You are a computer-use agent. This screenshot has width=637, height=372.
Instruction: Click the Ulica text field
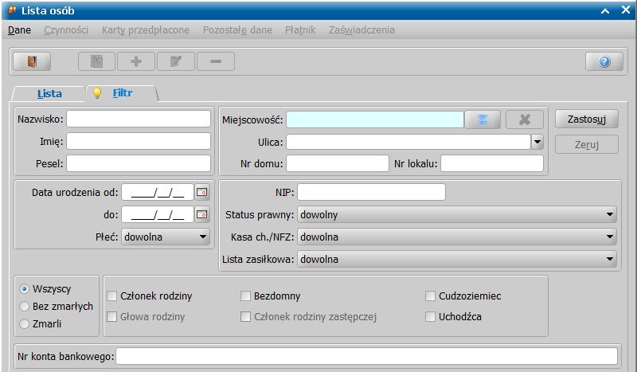click(x=408, y=142)
